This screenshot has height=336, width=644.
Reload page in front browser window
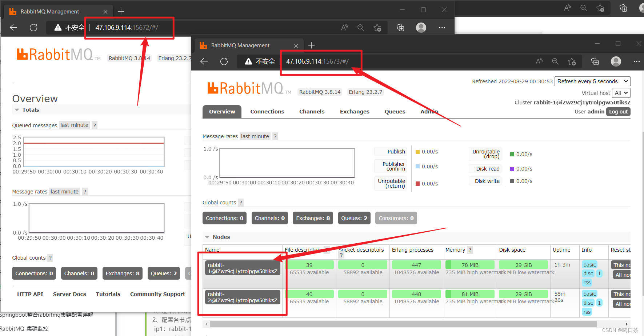point(224,61)
